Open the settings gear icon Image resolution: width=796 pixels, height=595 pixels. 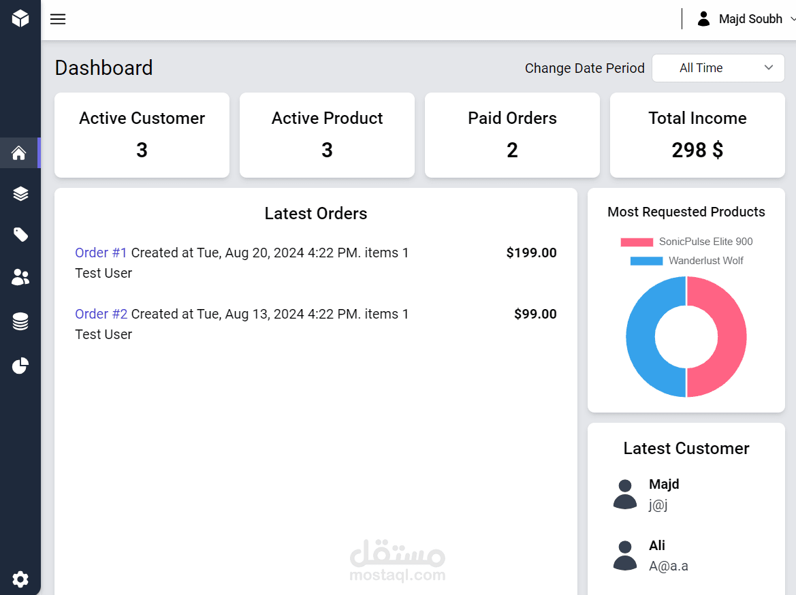click(20, 579)
